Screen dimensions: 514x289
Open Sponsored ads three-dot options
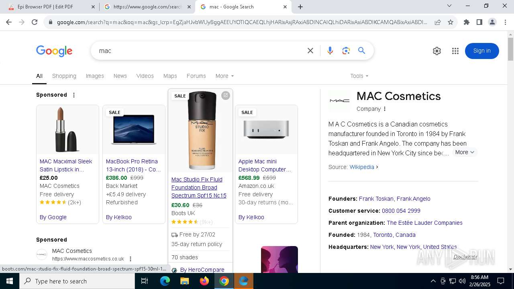click(x=74, y=95)
